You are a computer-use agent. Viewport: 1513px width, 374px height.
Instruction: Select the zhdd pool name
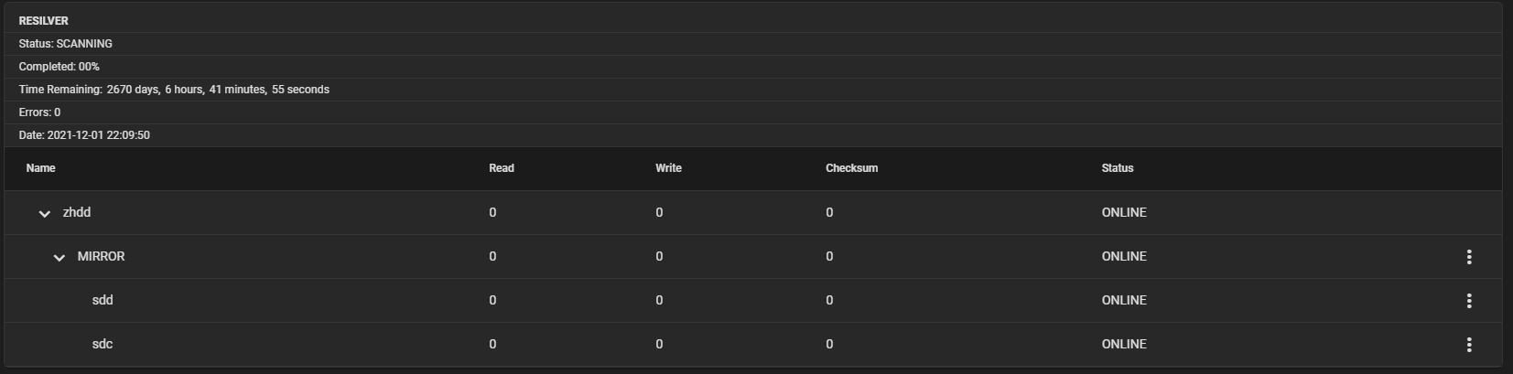coord(77,212)
